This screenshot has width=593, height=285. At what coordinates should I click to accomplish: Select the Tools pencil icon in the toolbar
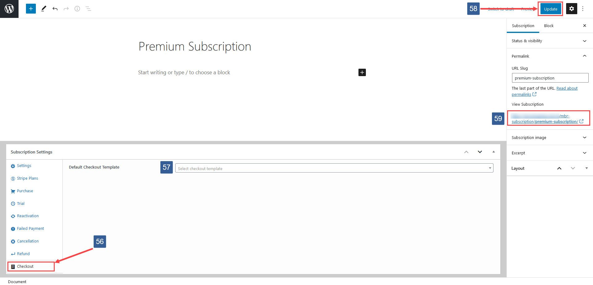point(43,9)
